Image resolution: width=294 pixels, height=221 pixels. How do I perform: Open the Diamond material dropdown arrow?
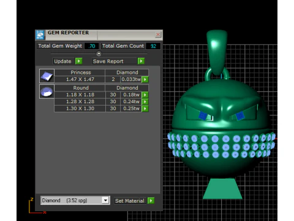[x=105, y=200]
